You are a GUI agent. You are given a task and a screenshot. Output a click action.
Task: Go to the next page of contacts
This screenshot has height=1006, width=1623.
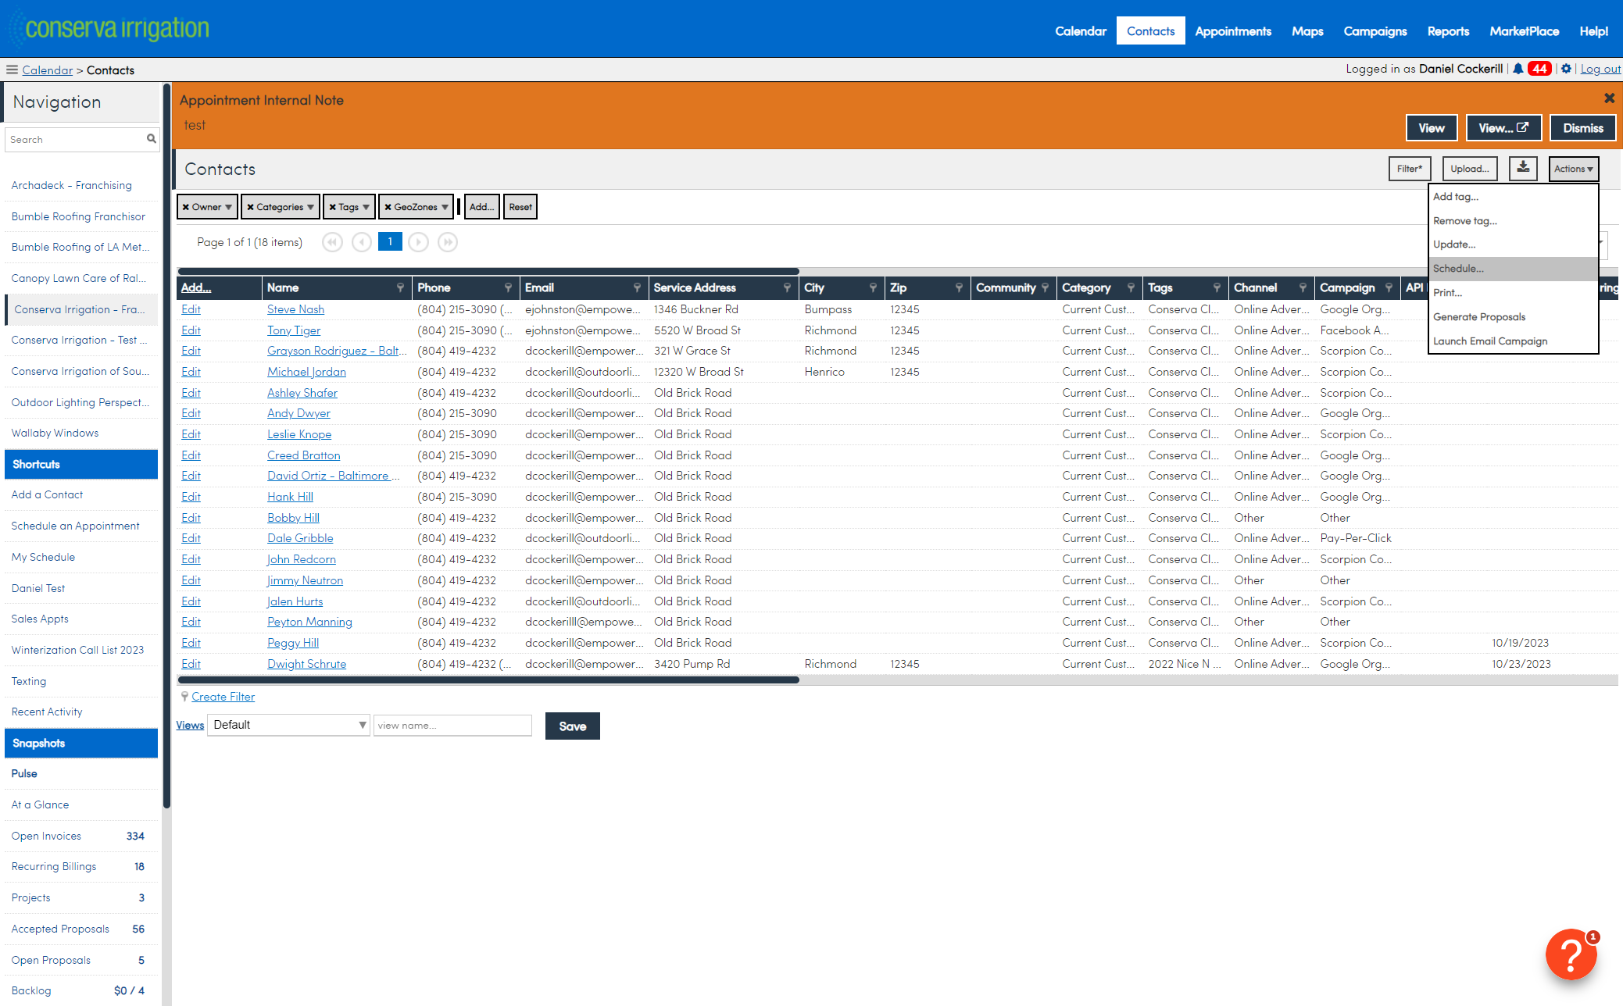point(419,242)
